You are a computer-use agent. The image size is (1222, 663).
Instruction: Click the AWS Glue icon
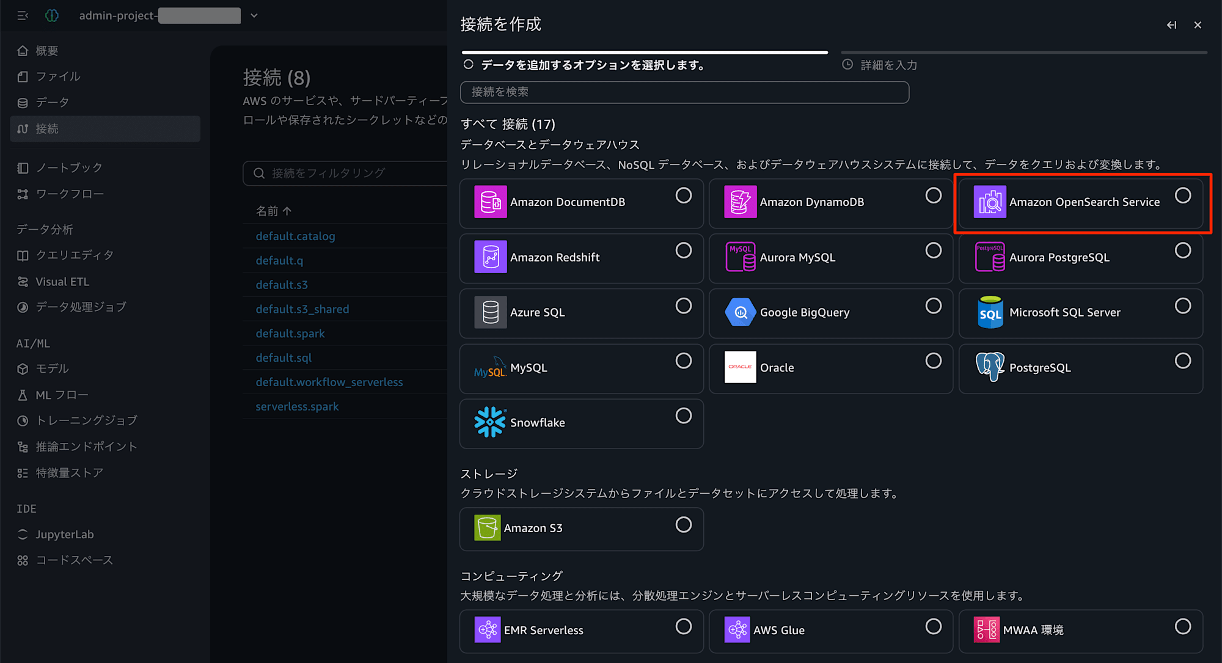coord(737,629)
